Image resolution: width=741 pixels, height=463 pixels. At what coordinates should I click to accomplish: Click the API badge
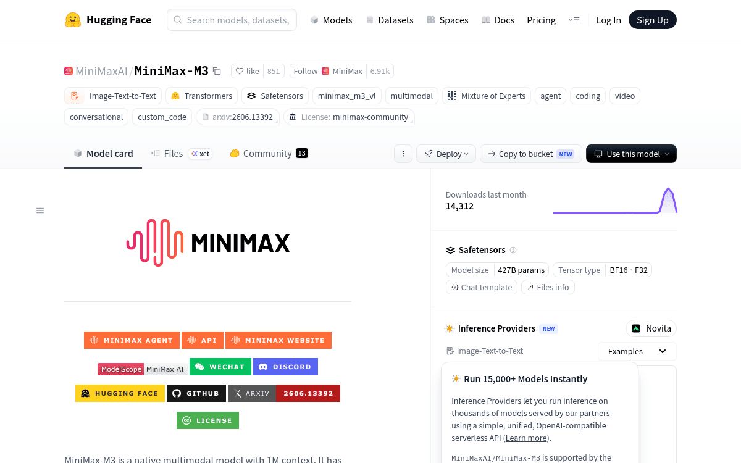(x=203, y=340)
